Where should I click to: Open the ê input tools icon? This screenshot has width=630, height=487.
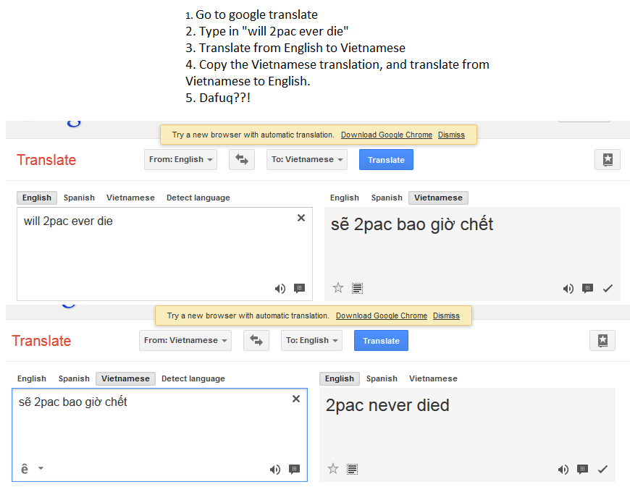tap(25, 469)
